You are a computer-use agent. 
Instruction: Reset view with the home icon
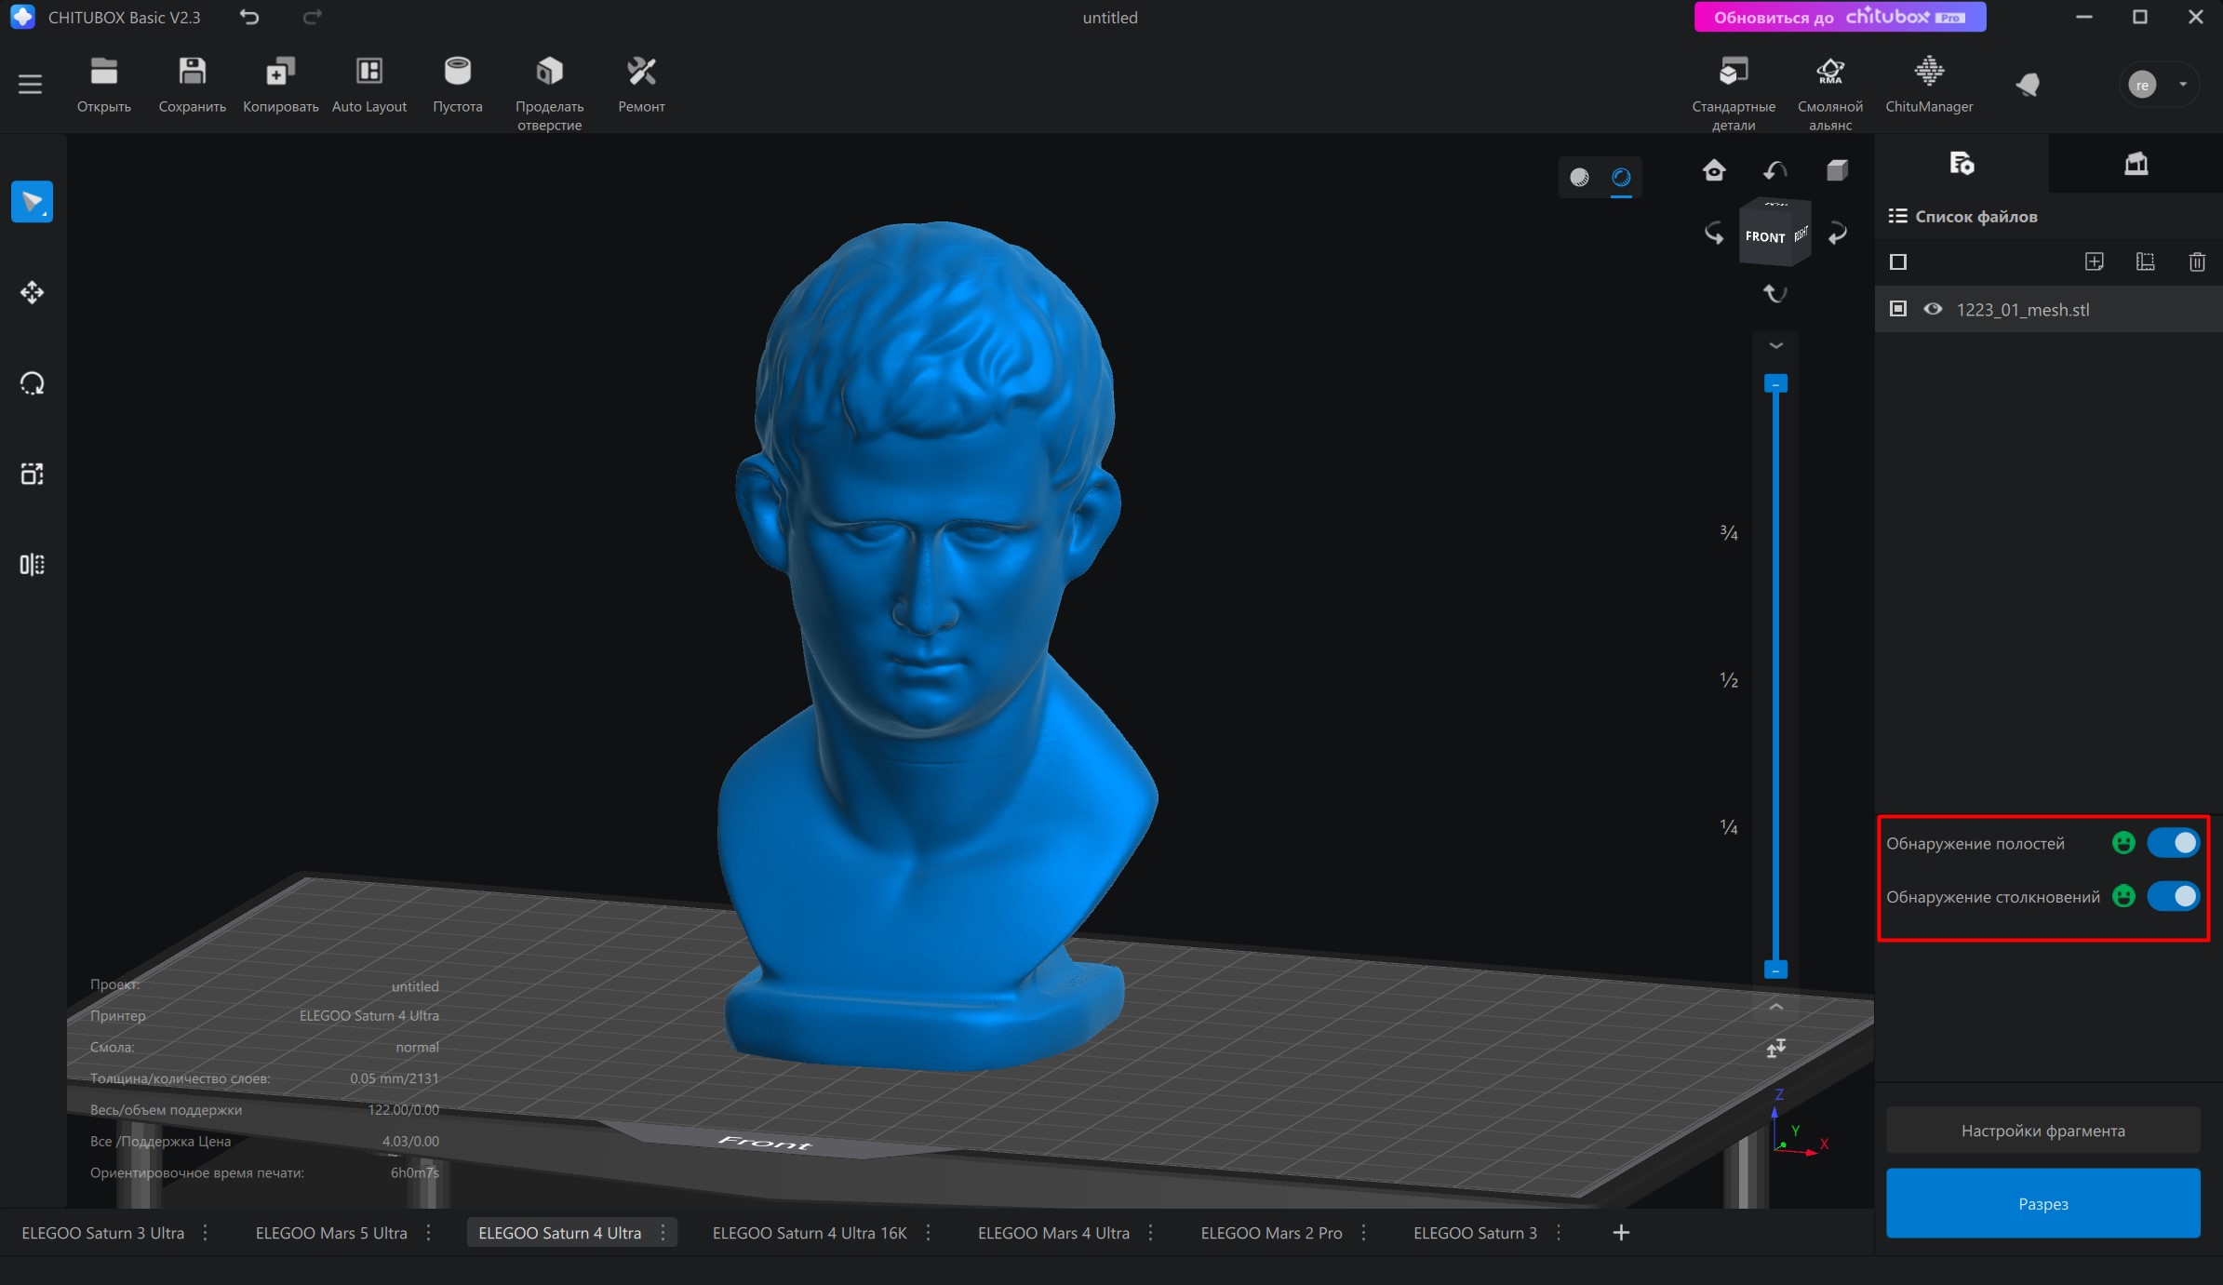[1713, 170]
